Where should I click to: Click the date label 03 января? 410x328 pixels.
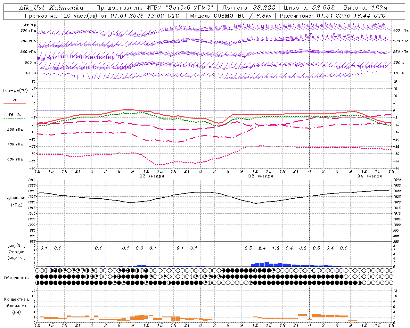coord(261,176)
